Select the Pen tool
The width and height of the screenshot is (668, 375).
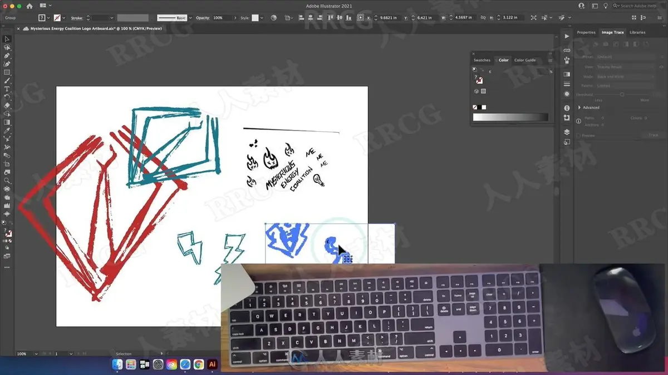tap(7, 56)
